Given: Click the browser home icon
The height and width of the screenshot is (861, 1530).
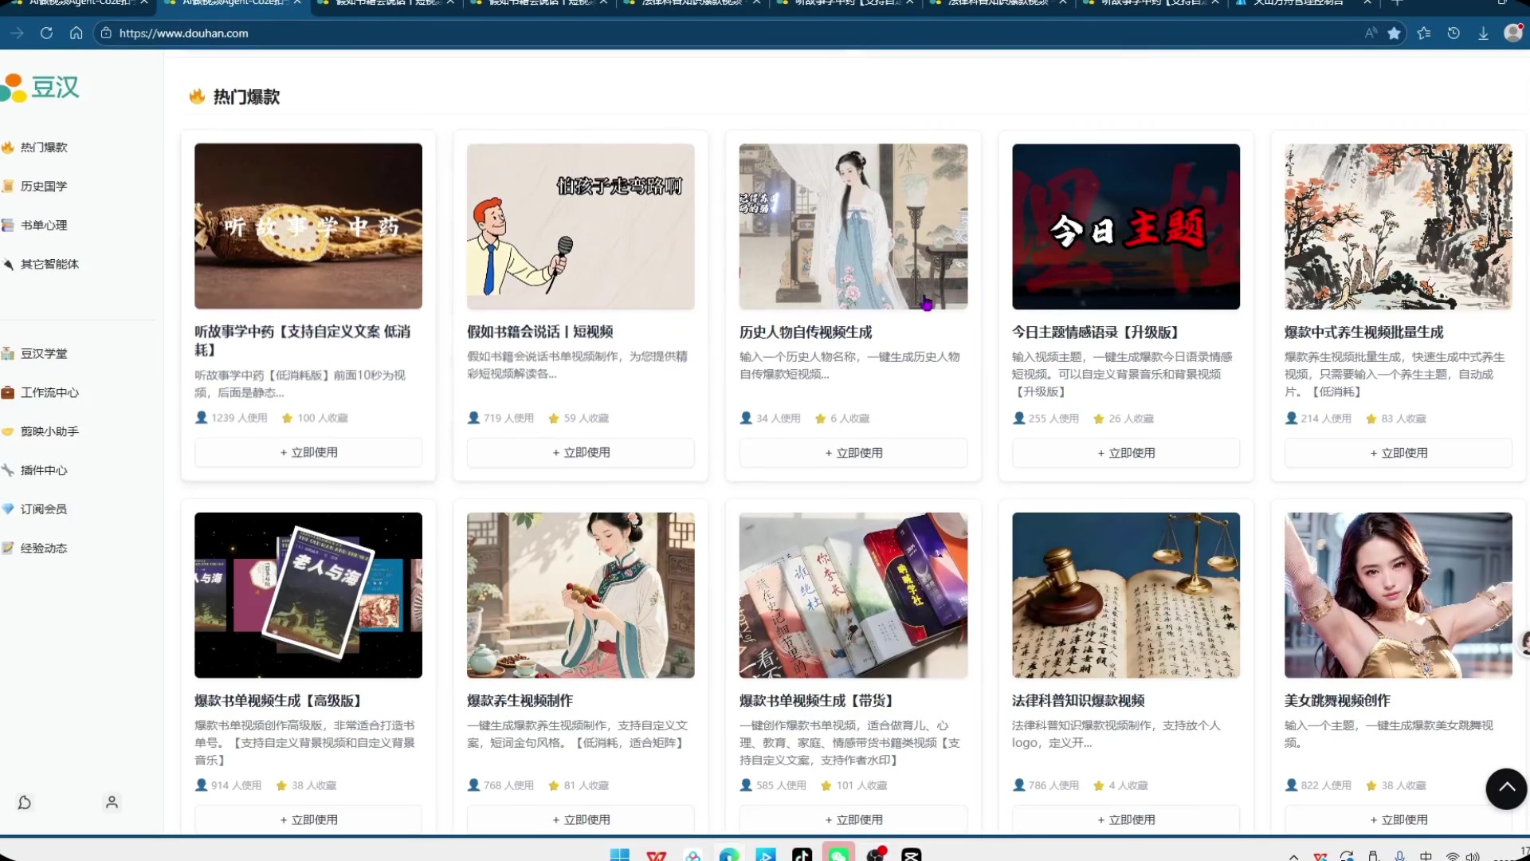Looking at the screenshot, I should coord(76,33).
